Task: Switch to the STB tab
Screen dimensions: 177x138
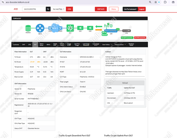Action: (x=29, y=45)
